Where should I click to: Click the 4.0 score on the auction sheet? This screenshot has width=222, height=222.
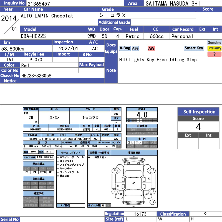coord(142,115)
